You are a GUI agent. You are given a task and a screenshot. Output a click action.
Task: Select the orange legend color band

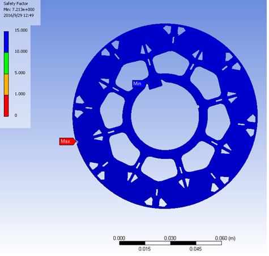(x=6, y=85)
